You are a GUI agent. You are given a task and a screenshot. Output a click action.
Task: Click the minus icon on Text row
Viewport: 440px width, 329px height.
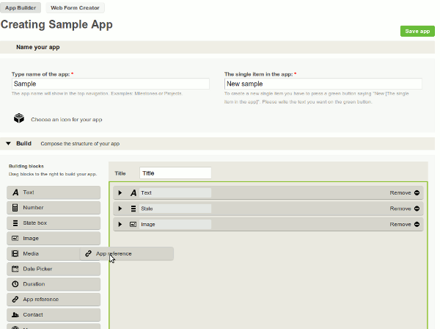417,193
